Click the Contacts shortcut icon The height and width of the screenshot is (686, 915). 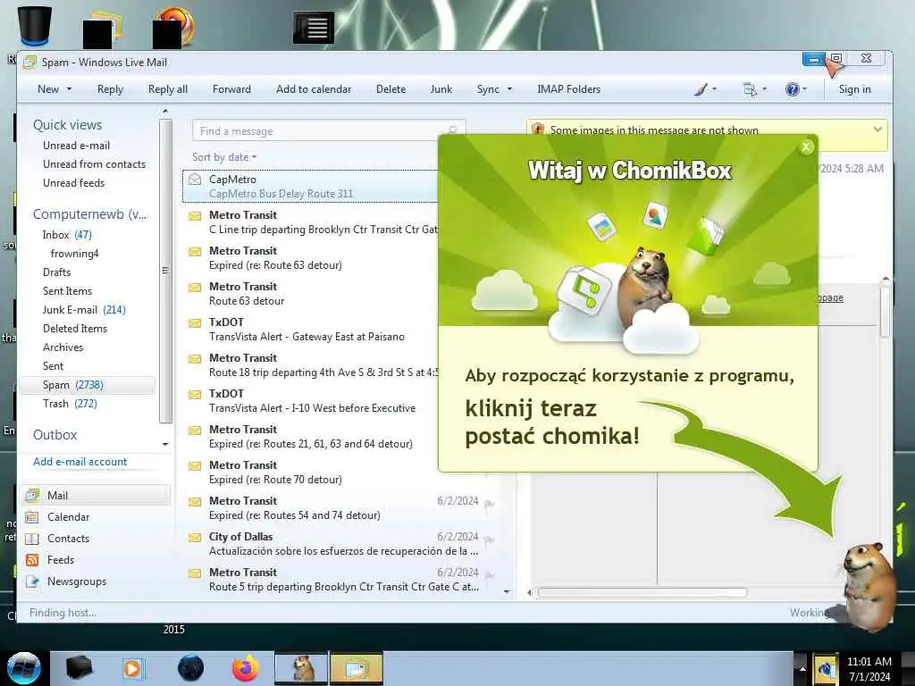(x=32, y=539)
